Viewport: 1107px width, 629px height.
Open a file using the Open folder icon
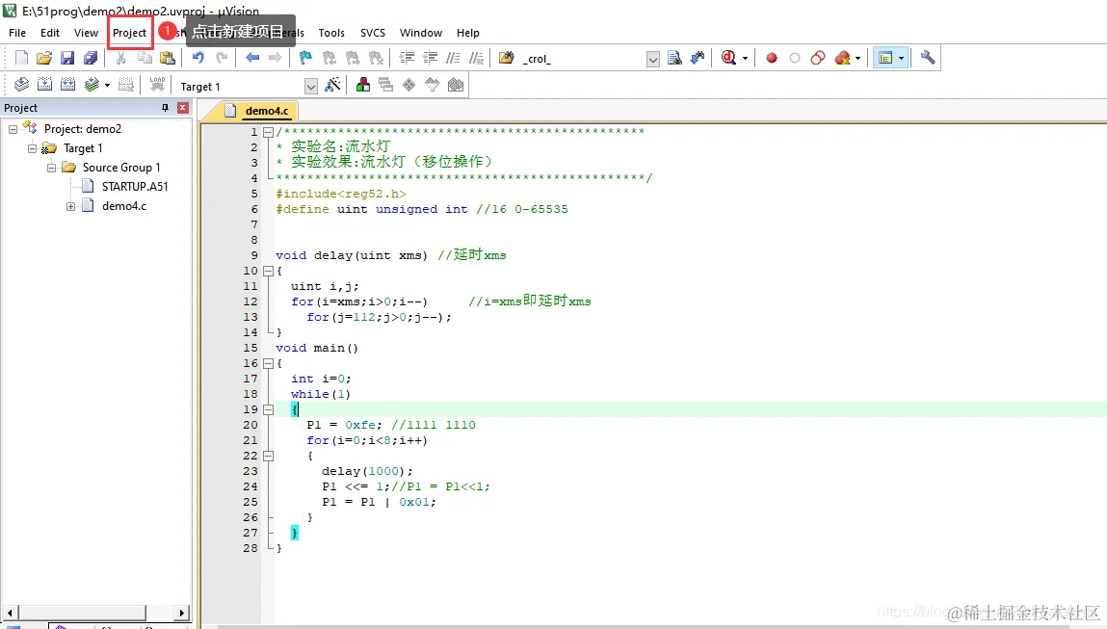[43, 58]
